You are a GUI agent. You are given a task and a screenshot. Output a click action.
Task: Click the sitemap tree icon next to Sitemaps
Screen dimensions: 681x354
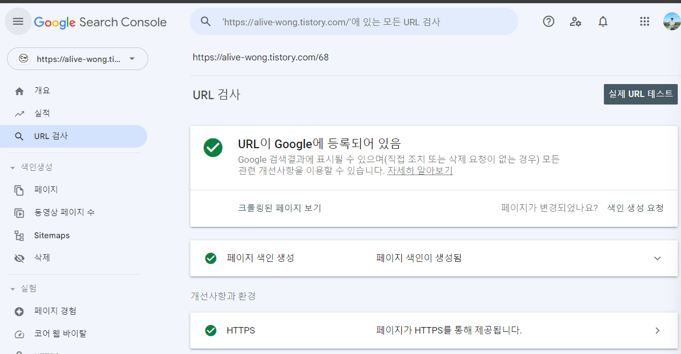tap(19, 235)
